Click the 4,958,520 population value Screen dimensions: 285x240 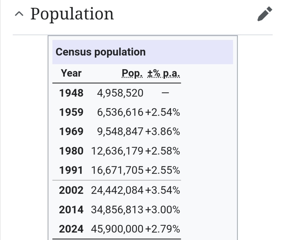120,93
